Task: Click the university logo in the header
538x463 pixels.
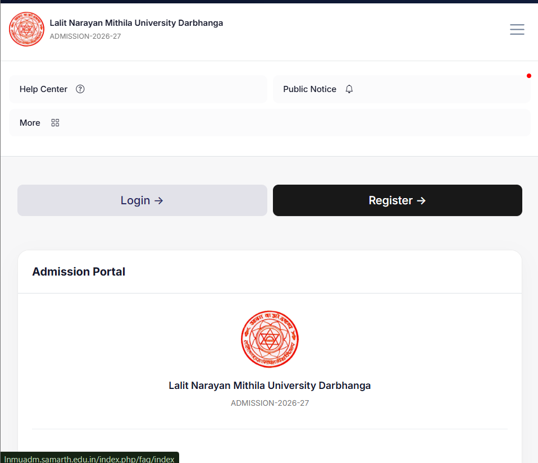Action: click(26, 29)
